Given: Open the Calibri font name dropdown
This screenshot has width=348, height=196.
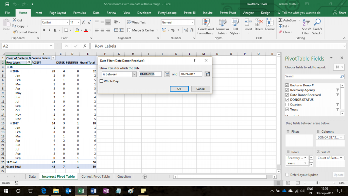Looking at the screenshot, I should coord(68,22).
